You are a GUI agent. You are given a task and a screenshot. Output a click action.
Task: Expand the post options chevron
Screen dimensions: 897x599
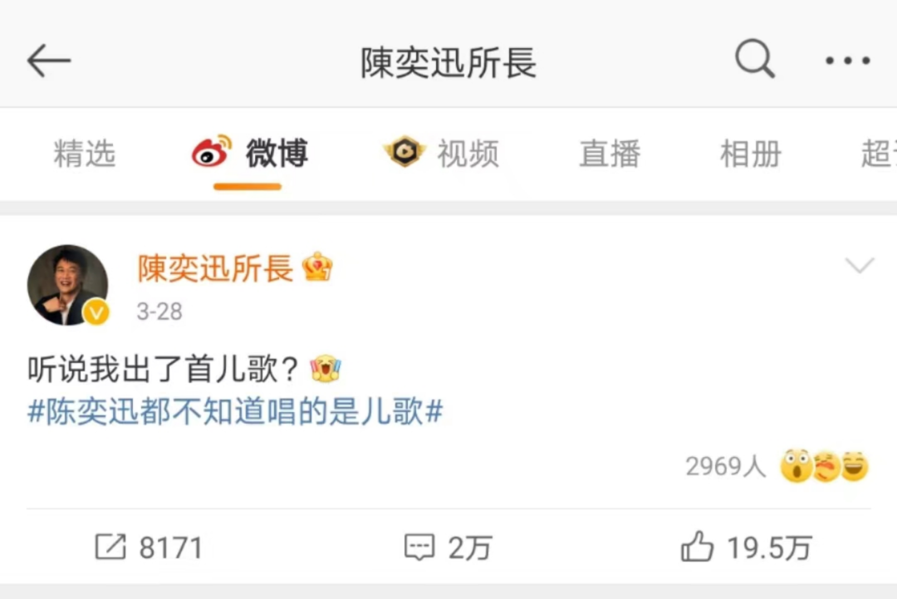860,265
